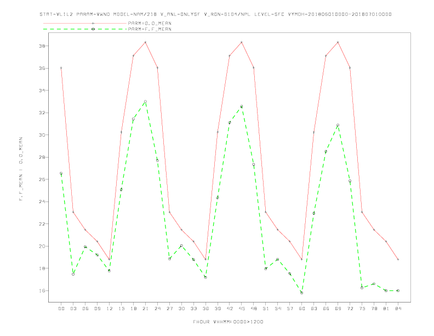Click x-axis forecast hour label 12

(110, 309)
